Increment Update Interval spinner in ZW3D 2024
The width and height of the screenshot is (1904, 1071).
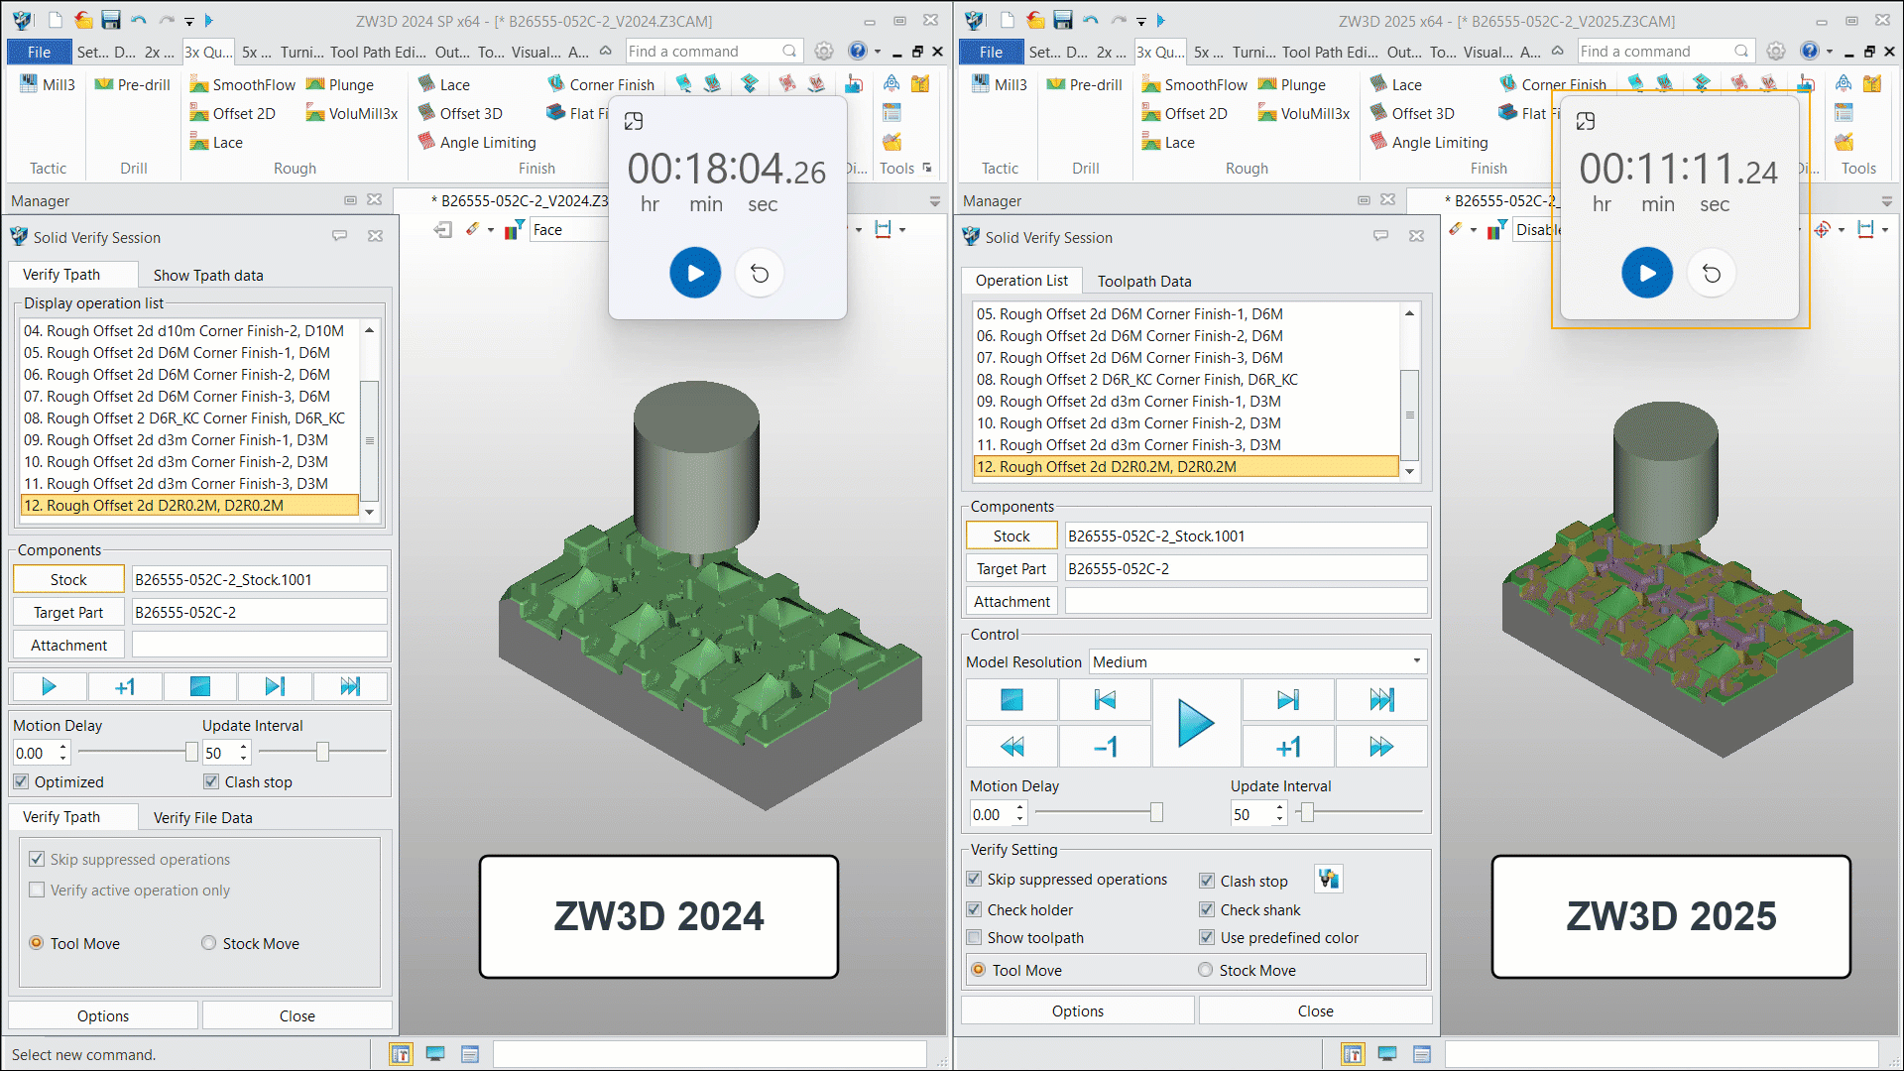pyautogui.click(x=244, y=747)
